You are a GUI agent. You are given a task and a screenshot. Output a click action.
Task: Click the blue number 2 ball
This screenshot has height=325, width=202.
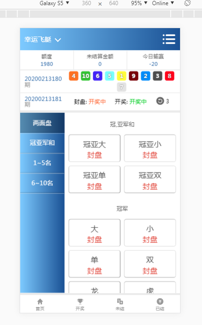click(x=145, y=76)
